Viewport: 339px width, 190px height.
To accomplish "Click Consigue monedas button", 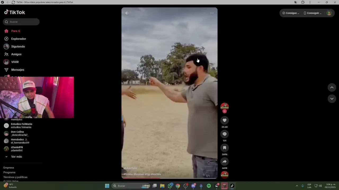I will click(291, 13).
